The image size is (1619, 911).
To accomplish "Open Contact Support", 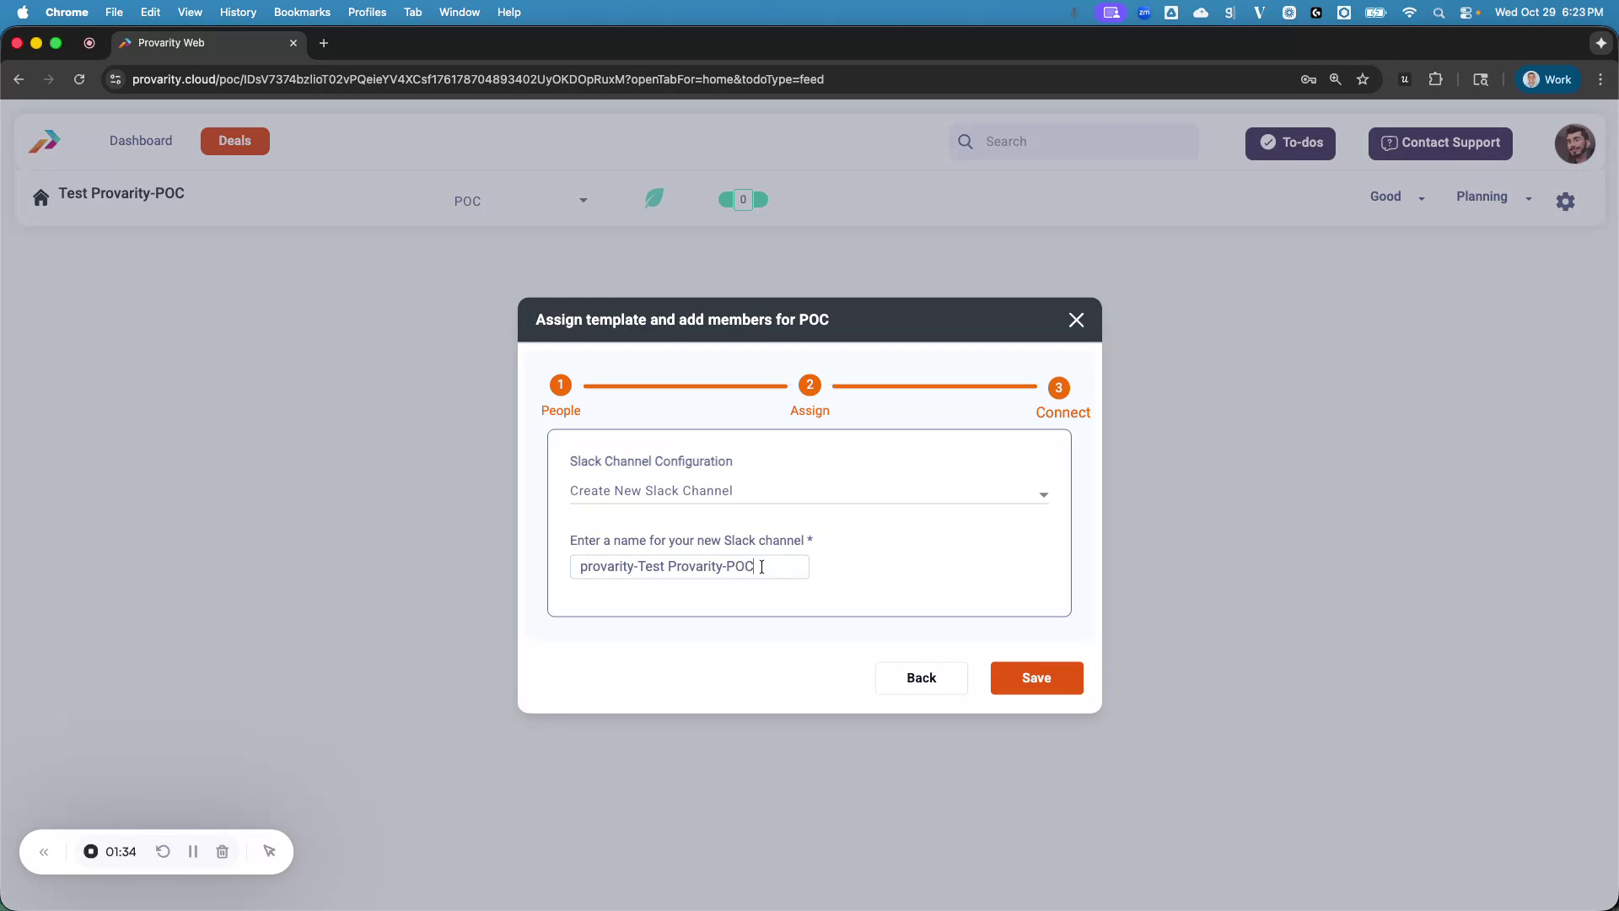I will click(x=1439, y=143).
